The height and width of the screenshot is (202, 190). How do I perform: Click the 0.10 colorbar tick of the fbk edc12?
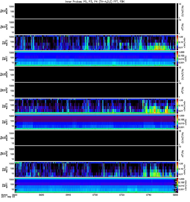(181, 169)
